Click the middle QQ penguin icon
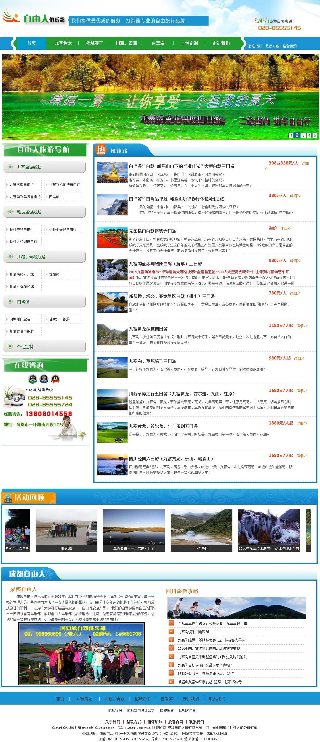Image resolution: width=320 pixels, height=742 pixels. (44, 379)
